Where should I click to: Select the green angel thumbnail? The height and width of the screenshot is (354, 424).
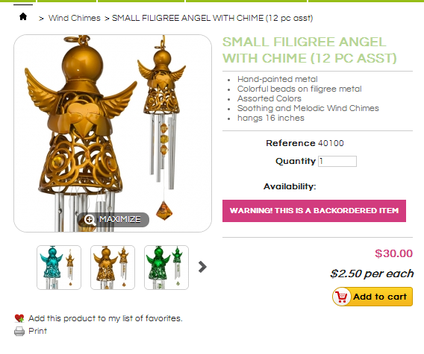(166, 268)
